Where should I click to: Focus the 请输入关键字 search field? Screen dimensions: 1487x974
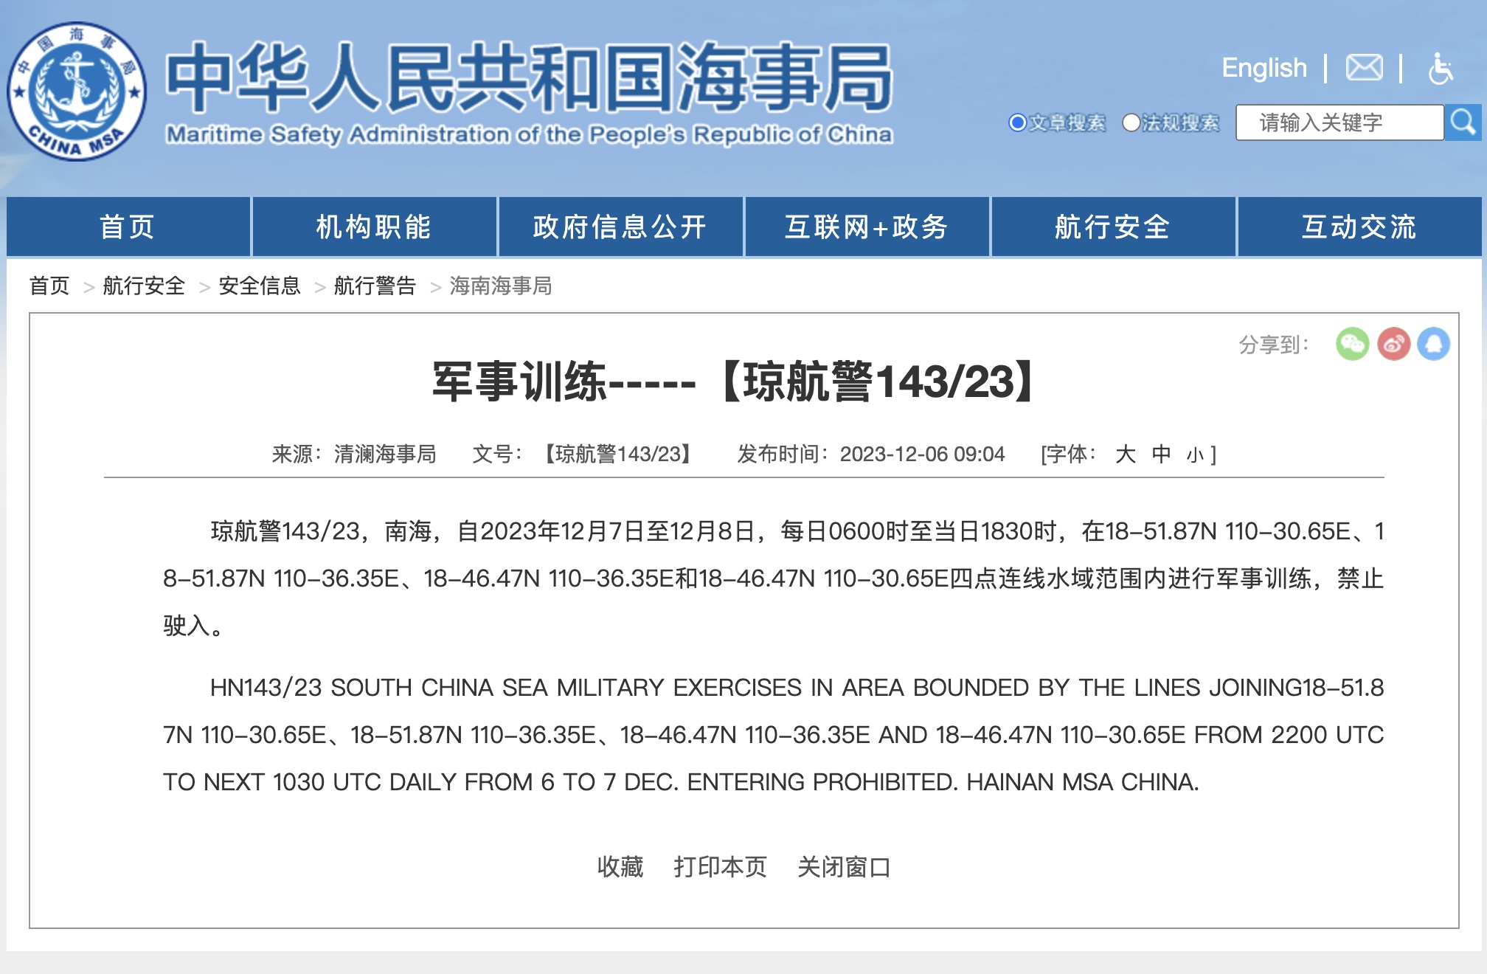1339,122
